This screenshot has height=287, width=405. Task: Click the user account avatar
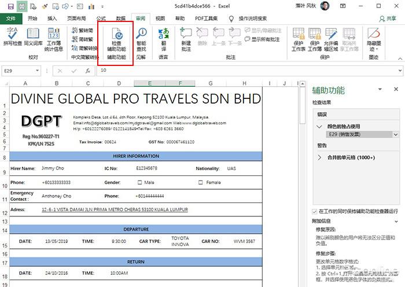pyautogui.click(x=325, y=6)
